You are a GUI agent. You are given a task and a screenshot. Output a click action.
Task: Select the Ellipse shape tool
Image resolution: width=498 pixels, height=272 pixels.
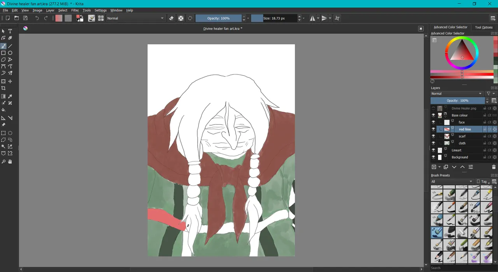point(10,53)
